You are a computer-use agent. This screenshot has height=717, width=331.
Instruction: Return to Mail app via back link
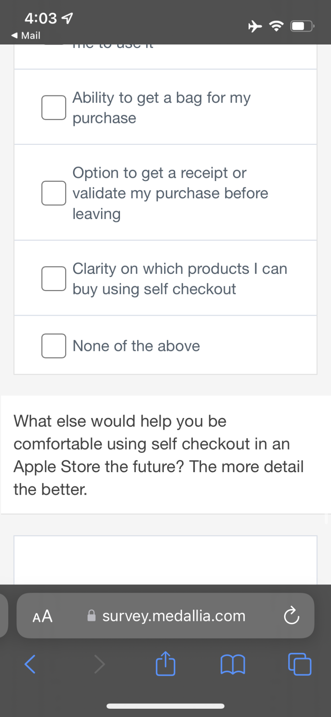click(26, 35)
